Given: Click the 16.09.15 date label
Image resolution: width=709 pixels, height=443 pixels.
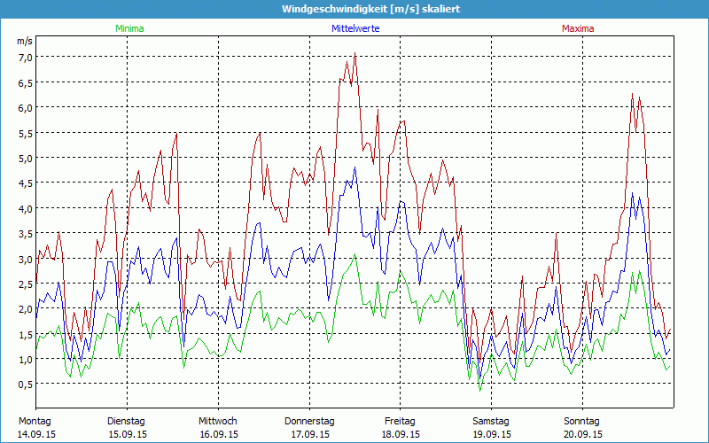Looking at the screenshot, I should click(219, 434).
